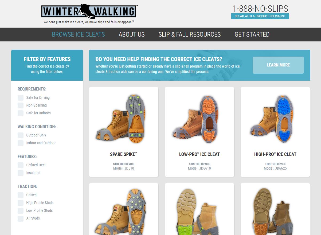Tick the Indoor and Outdoor checkbox

pyautogui.click(x=21, y=143)
